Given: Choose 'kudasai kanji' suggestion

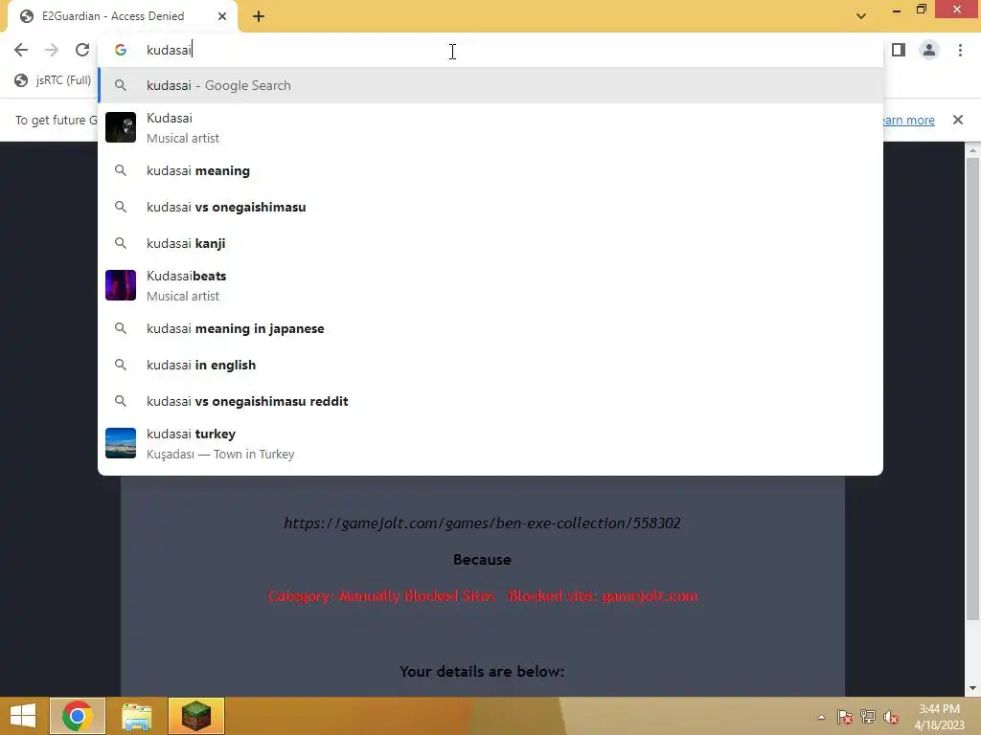Looking at the screenshot, I should (x=490, y=243).
